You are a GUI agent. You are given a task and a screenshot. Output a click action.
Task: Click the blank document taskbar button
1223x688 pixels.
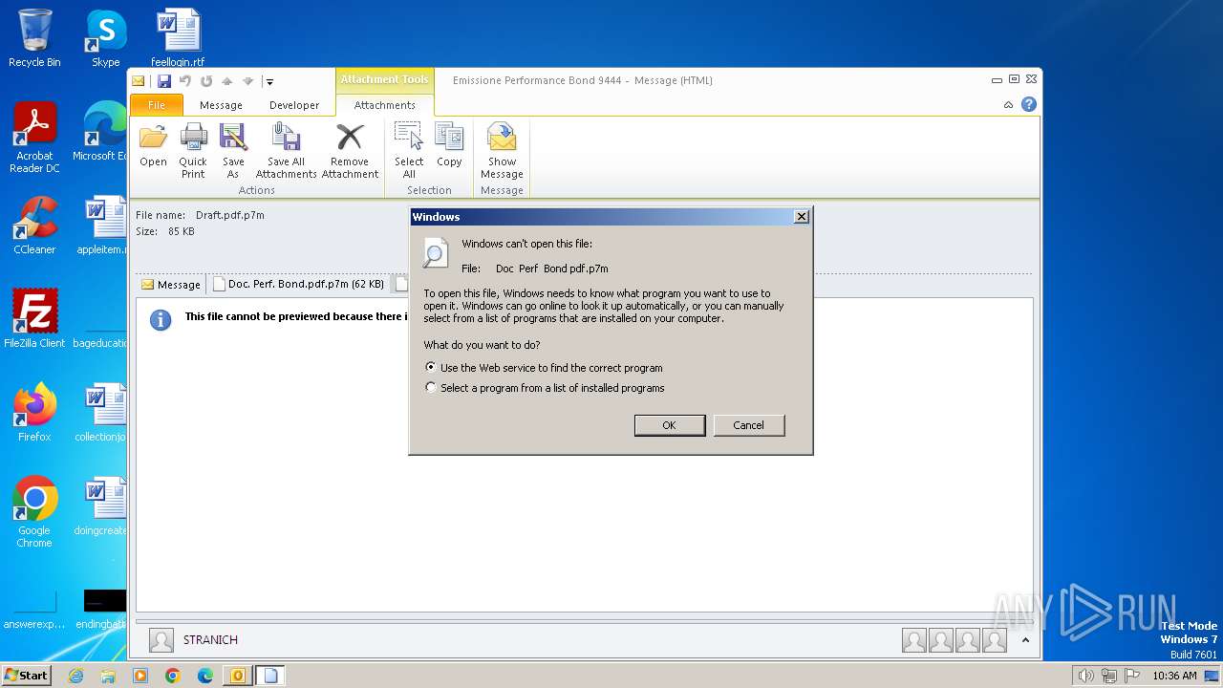coord(270,676)
